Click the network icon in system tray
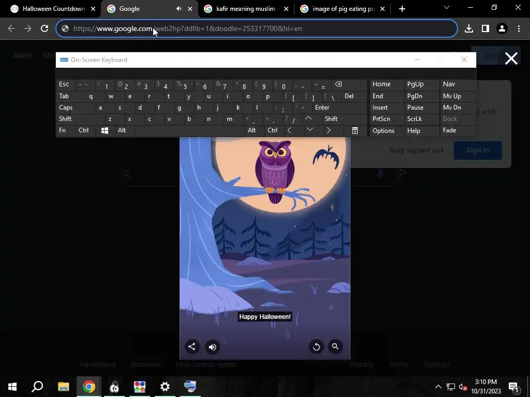530x397 pixels. point(451,387)
